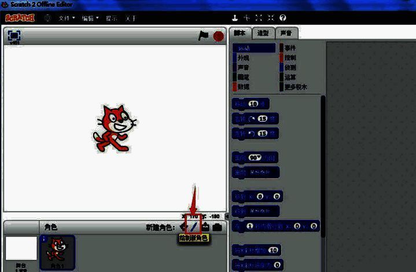Choose the duplicate stamp tool in toolbar

click(x=235, y=18)
